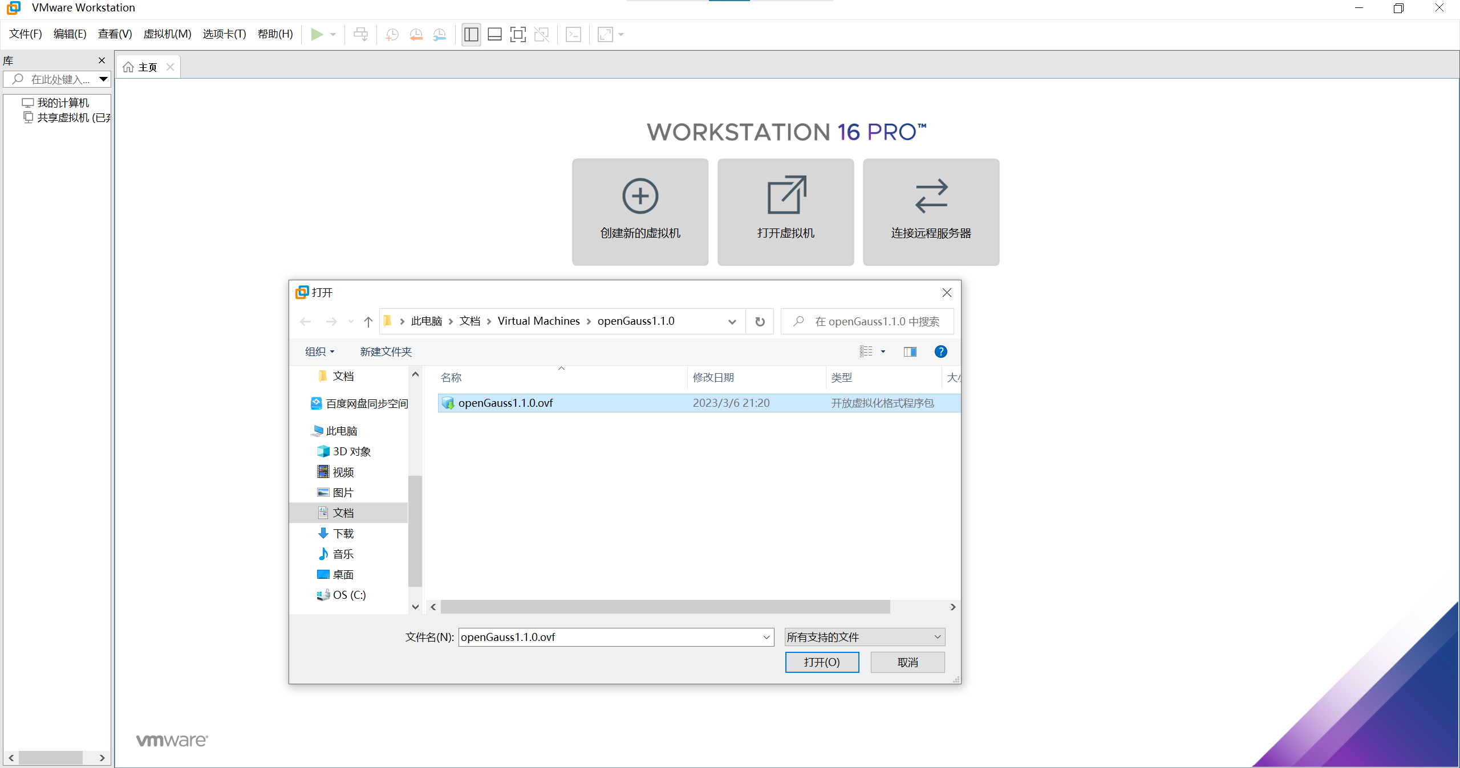Click the take snapshot toolbar icon

pyautogui.click(x=392, y=34)
